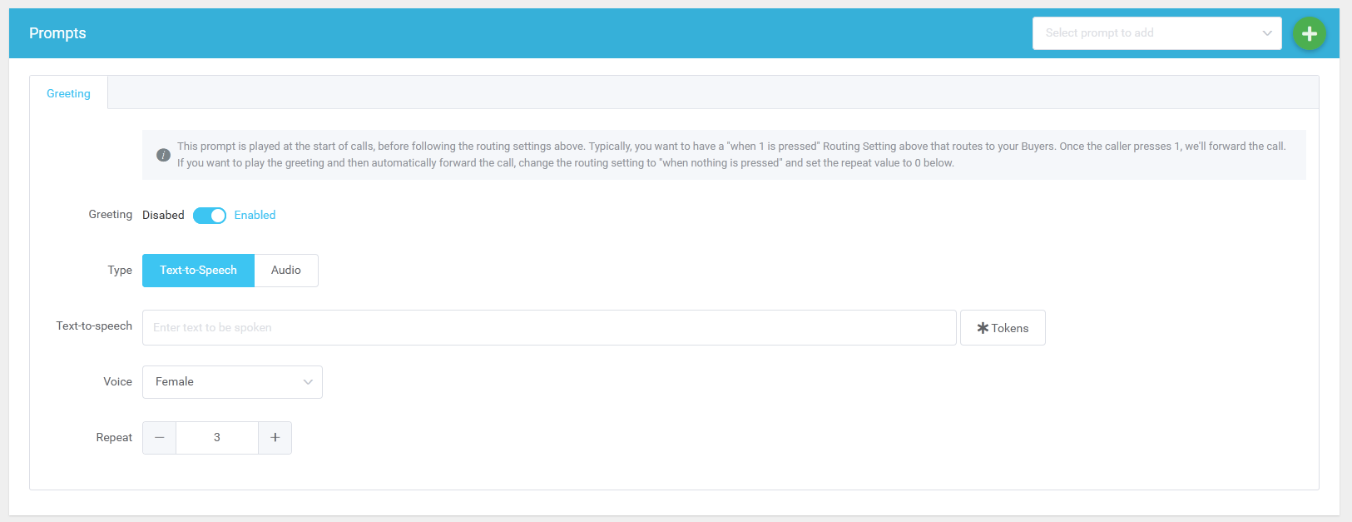Click the info icon in the notice box
Screen dimensions: 1352x522
click(x=163, y=155)
